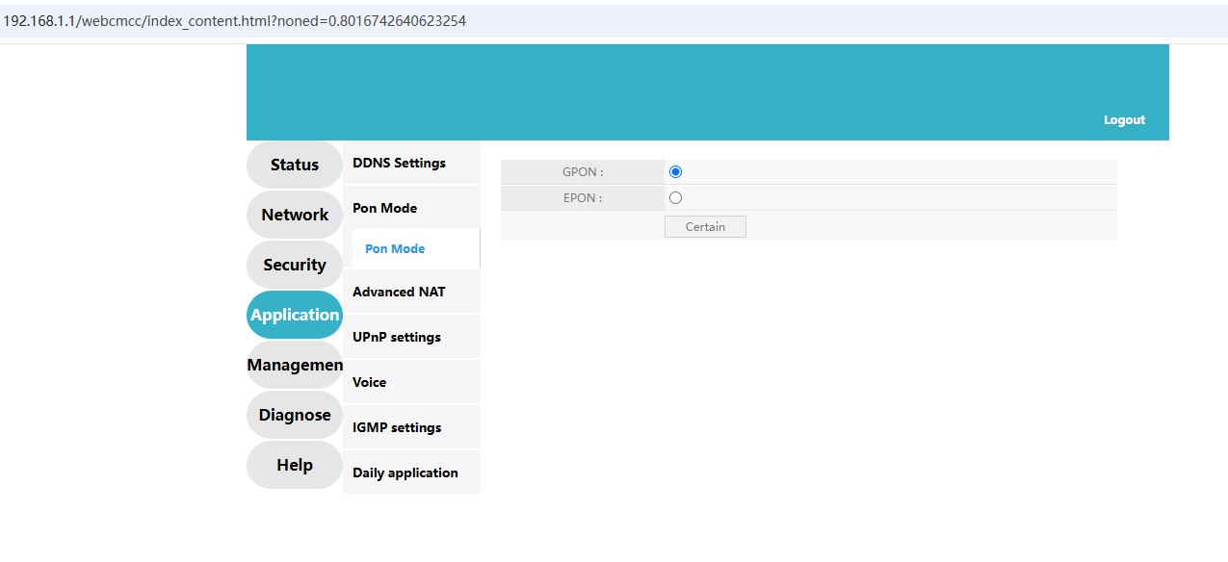Open the Help menu
Viewport: 1228px width, 562px height.
294,464
